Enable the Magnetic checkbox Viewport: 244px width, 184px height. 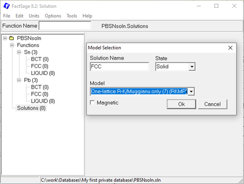tap(92, 103)
